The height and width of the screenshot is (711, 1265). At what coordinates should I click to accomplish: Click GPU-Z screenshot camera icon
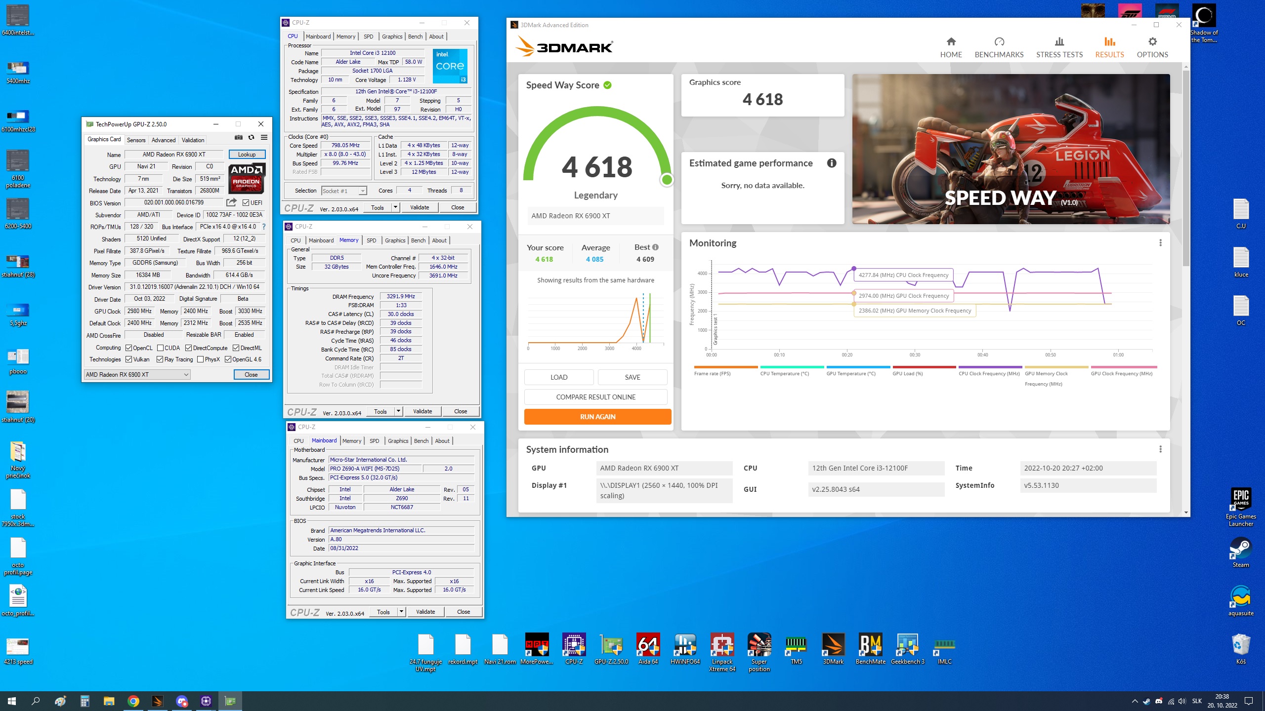pos(239,138)
